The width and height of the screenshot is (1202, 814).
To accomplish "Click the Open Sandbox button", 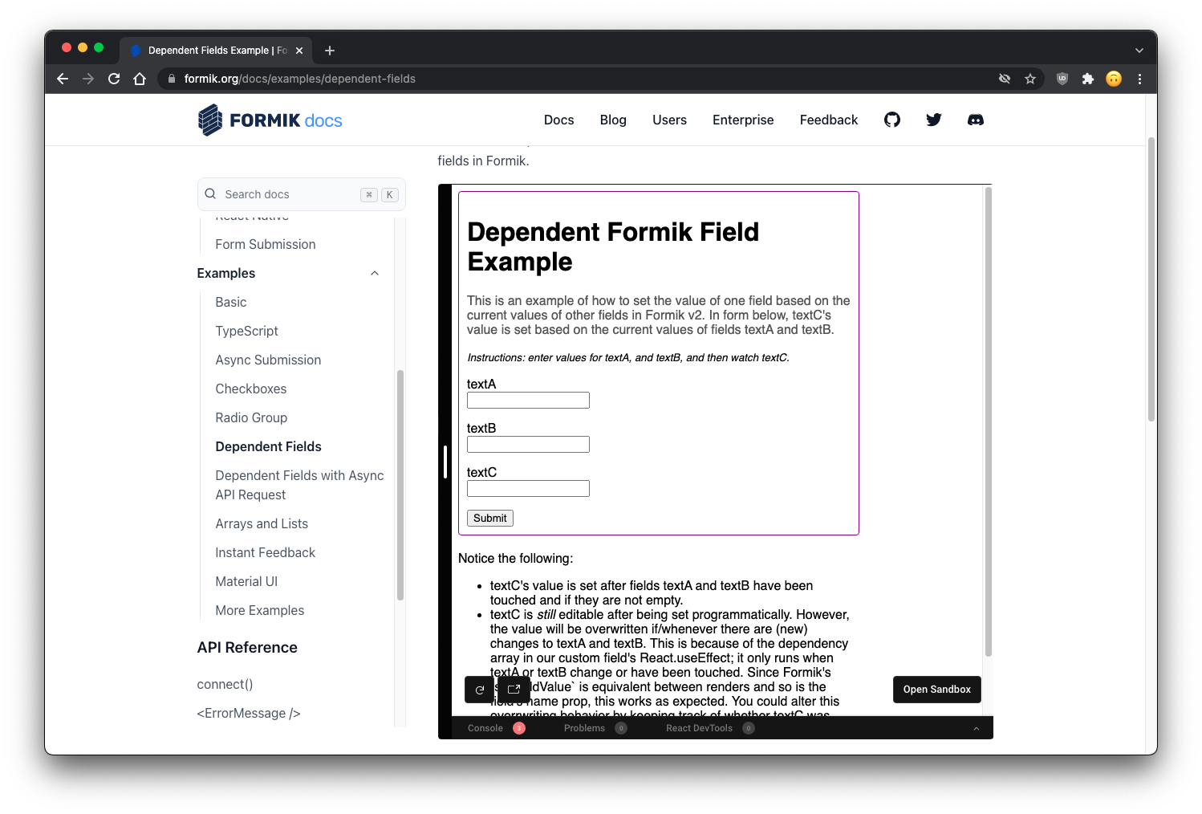I will click(936, 689).
